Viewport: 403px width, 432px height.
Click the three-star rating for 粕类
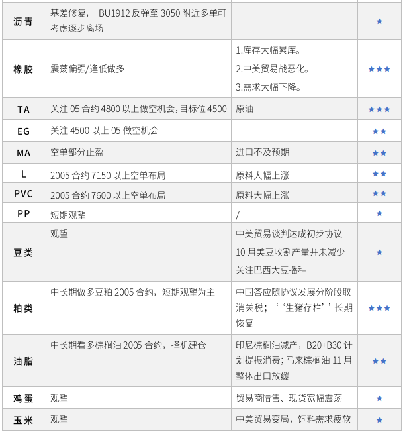click(379, 308)
